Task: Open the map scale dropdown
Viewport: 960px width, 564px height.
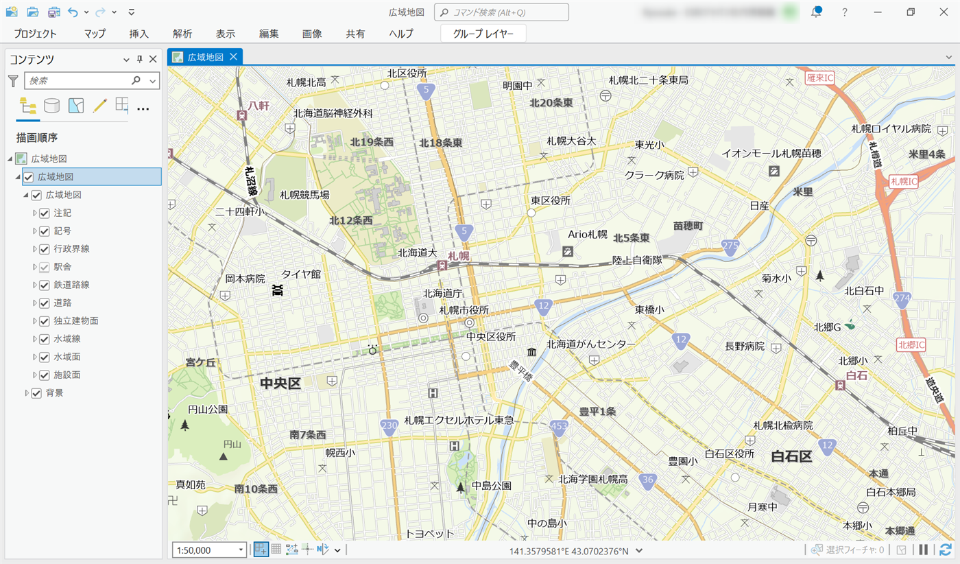Action: pos(241,550)
